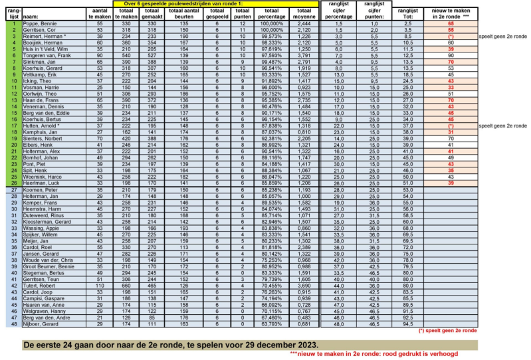Screen dimensions: 531x360
Task: Select the 'nieuw te maken in 2e ronde' header
Action: tap(451, 14)
